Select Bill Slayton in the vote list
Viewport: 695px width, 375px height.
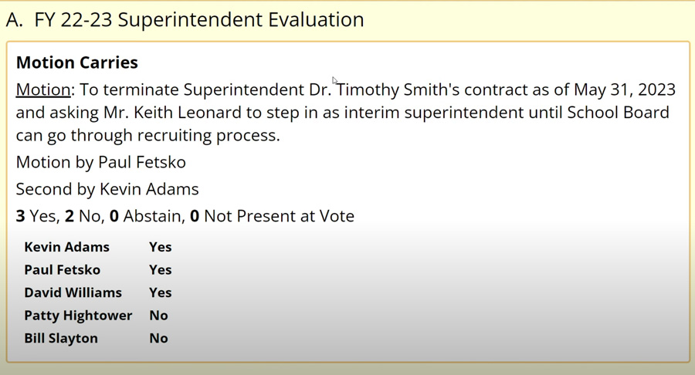[61, 338]
